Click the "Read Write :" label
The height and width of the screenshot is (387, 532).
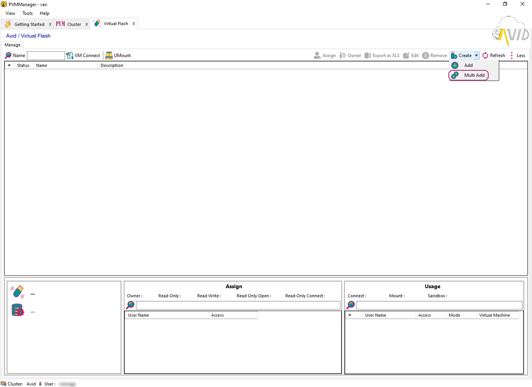pyautogui.click(x=209, y=296)
